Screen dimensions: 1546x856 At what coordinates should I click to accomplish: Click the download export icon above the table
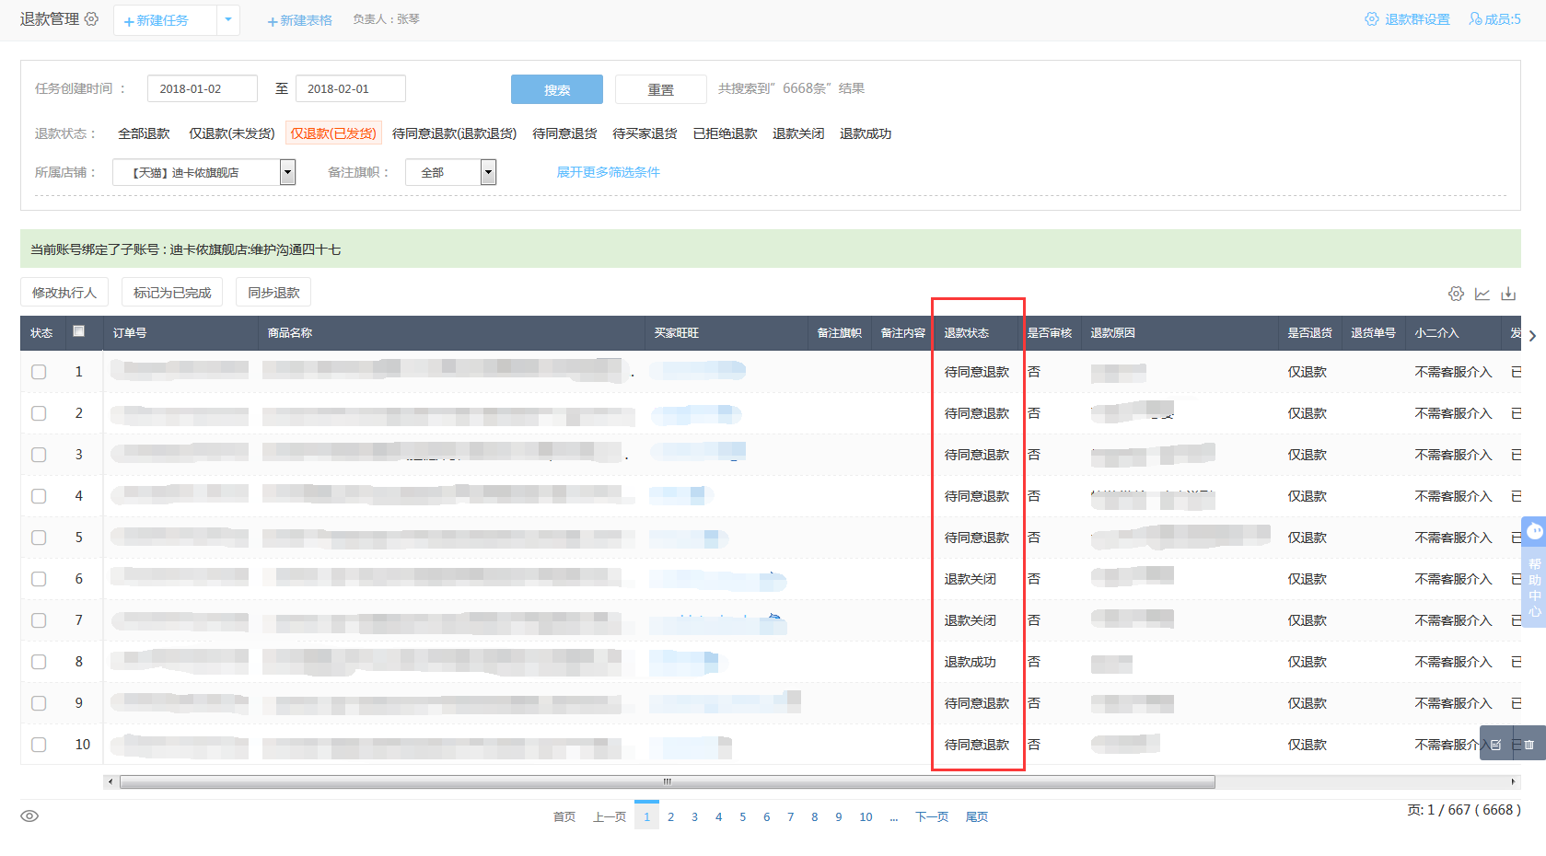click(1508, 294)
